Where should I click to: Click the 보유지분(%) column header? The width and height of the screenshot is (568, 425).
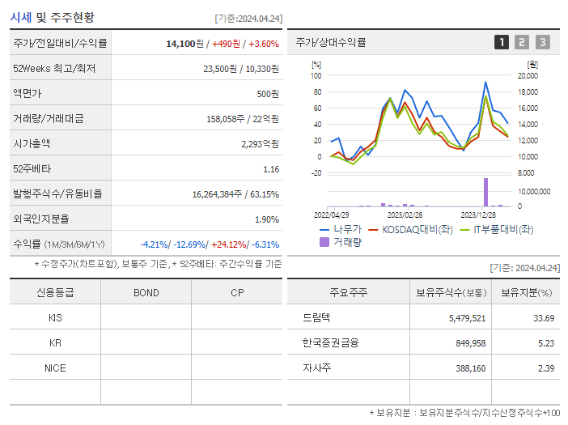[x=527, y=292]
